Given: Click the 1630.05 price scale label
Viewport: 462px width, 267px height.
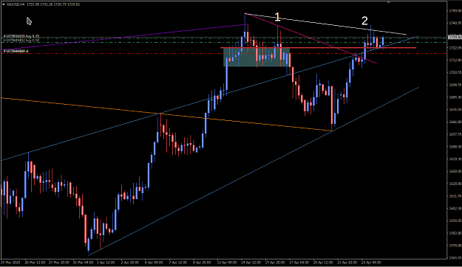Looking at the screenshot, I should (x=455, y=171).
